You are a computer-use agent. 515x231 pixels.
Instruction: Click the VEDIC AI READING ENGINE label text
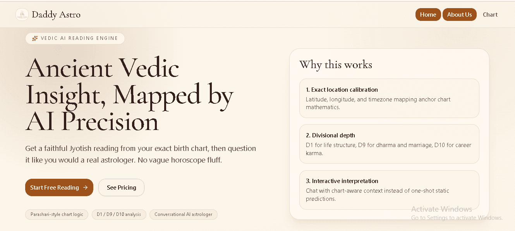click(79, 38)
